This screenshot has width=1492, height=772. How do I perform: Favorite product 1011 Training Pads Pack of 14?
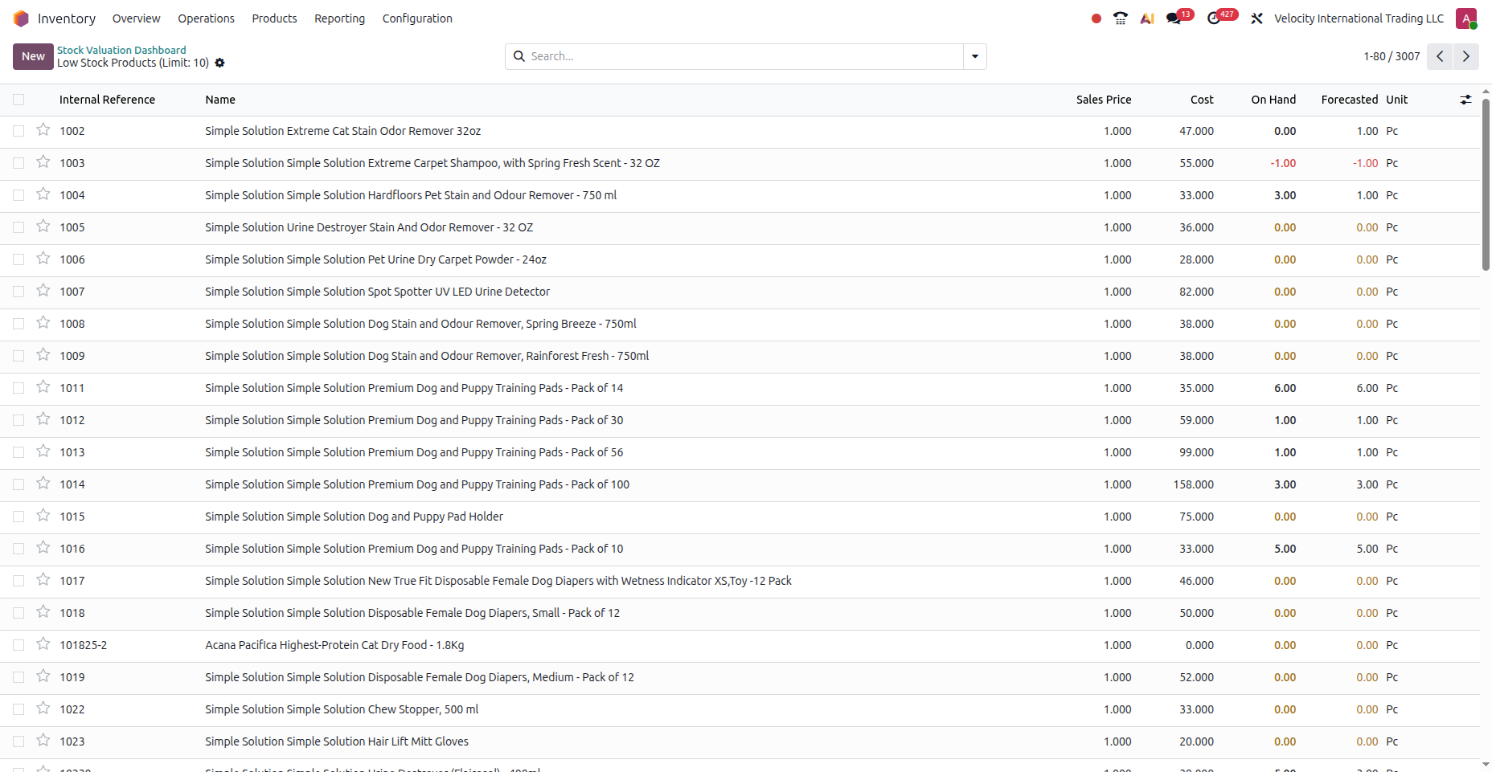click(43, 387)
